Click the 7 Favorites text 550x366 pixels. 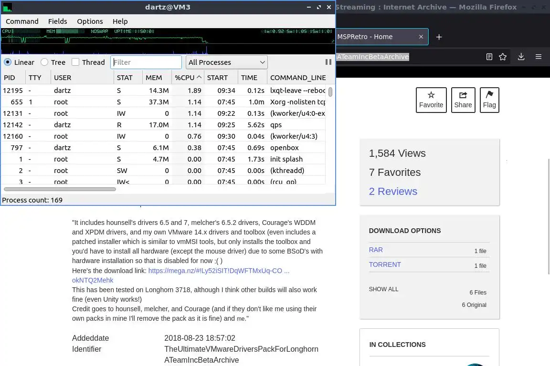click(395, 173)
